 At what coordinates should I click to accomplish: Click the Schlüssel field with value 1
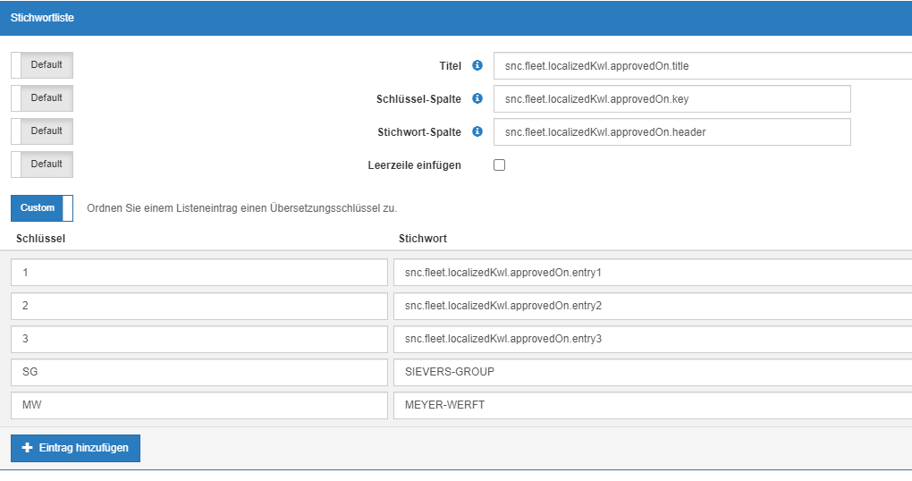[x=199, y=273]
